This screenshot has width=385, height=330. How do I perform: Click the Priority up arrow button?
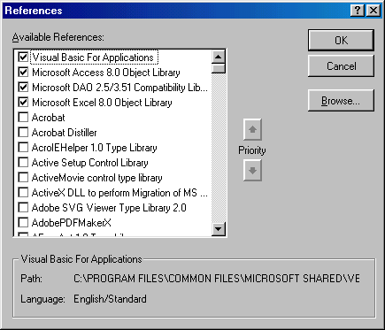coord(252,129)
